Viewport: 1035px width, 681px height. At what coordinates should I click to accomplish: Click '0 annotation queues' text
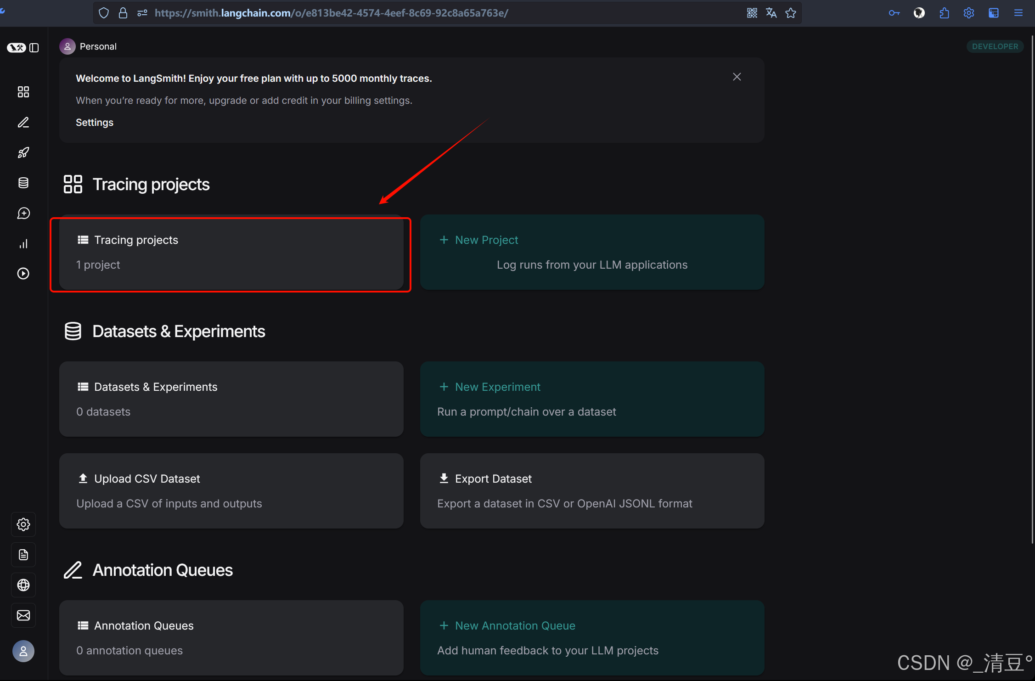point(129,651)
